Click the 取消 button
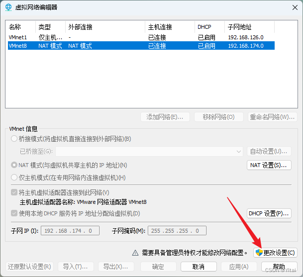This screenshot has width=303, height=277. (x=199, y=267)
